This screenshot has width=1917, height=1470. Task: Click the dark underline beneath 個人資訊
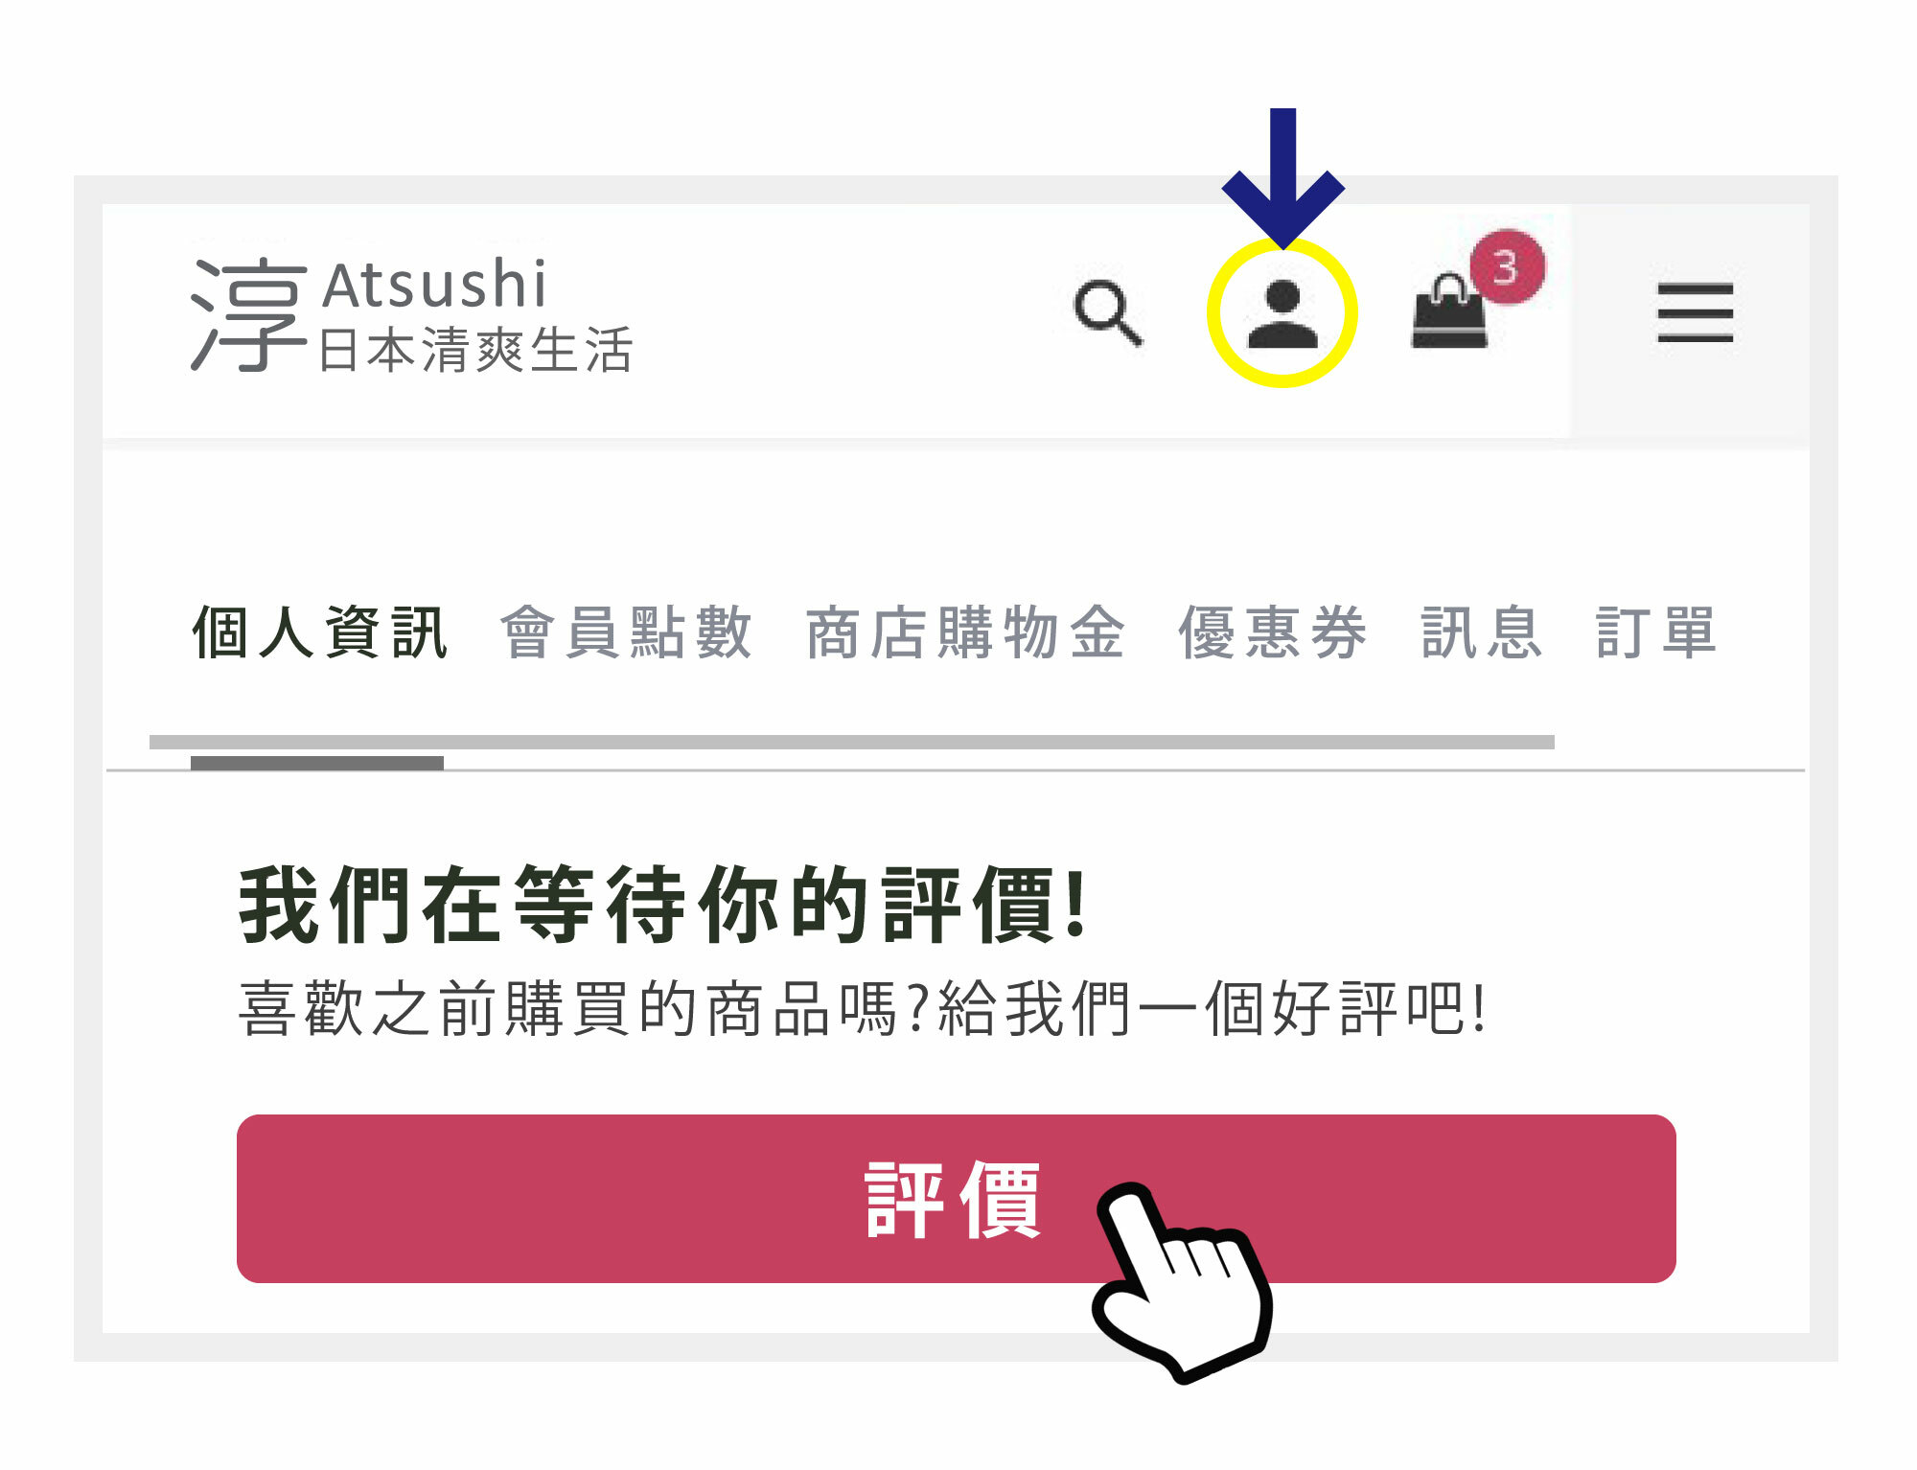317,763
